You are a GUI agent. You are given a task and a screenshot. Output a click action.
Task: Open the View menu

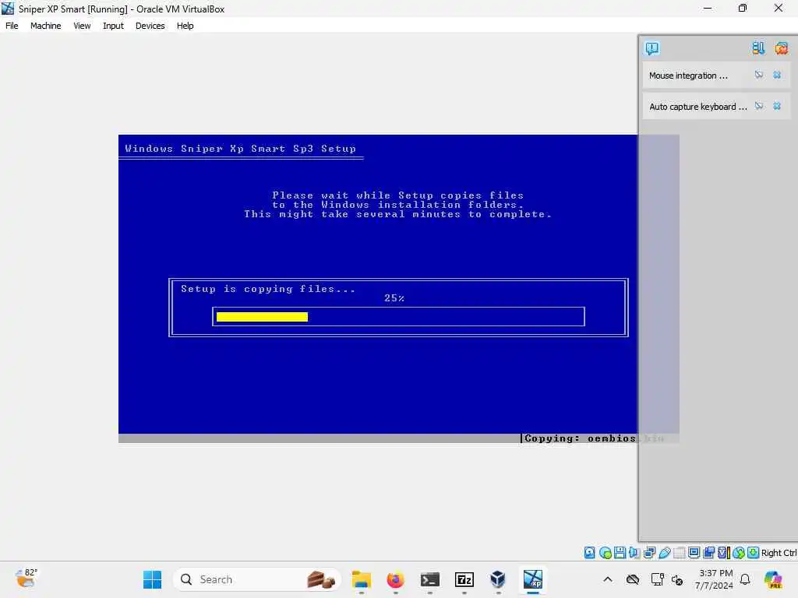pyautogui.click(x=82, y=26)
